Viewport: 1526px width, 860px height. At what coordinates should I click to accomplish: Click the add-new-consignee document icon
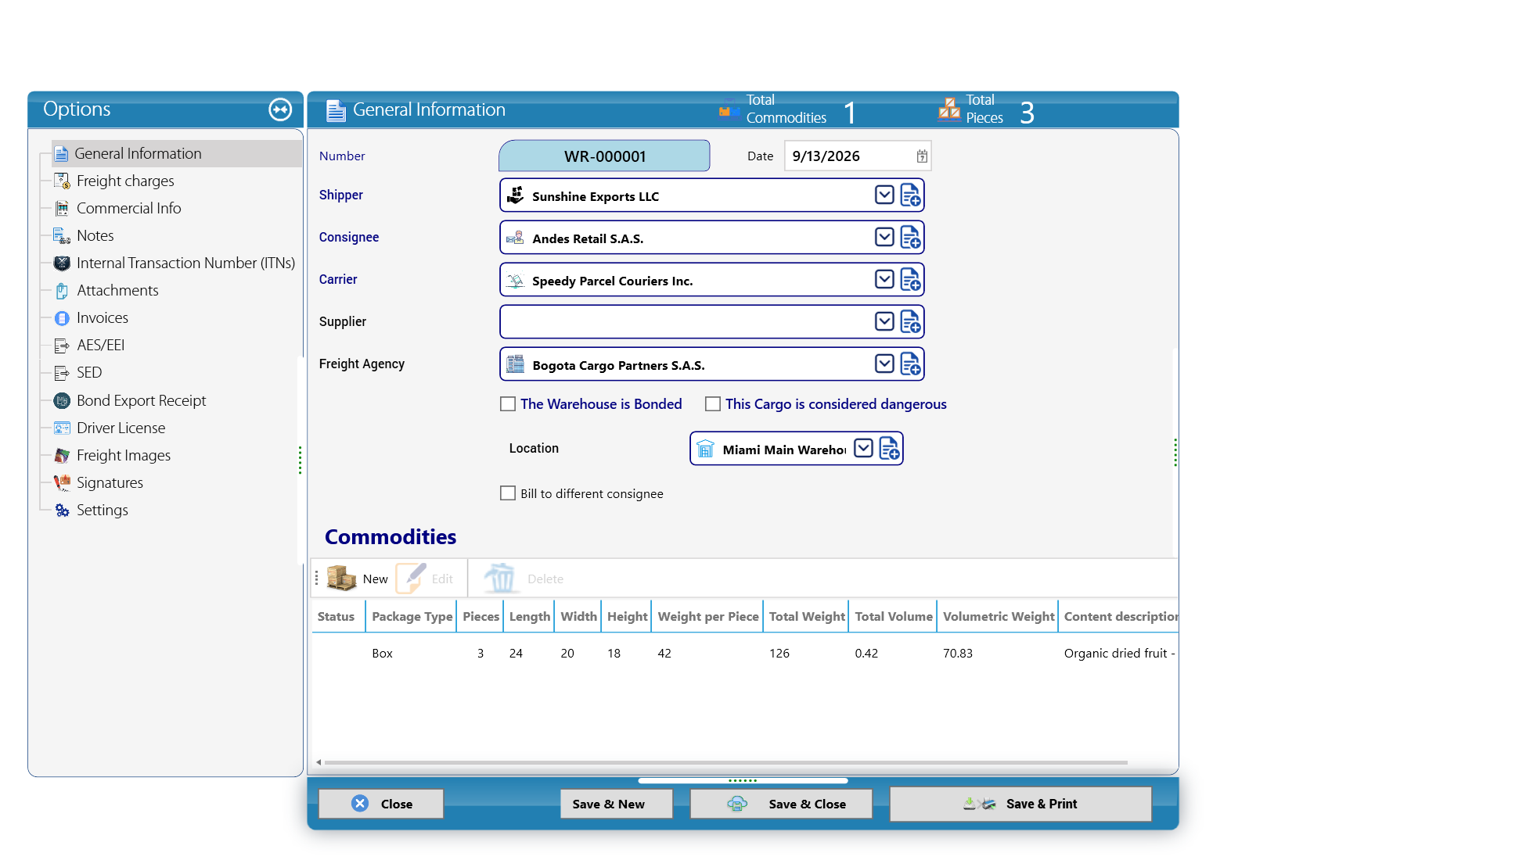click(x=910, y=238)
